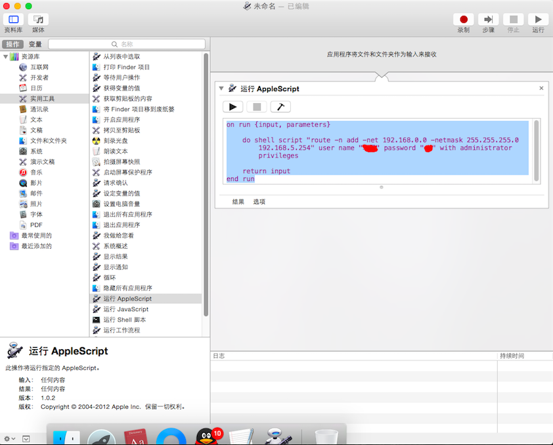Switch to the 操作 actions tab
This screenshot has width=553, height=445.
point(12,44)
